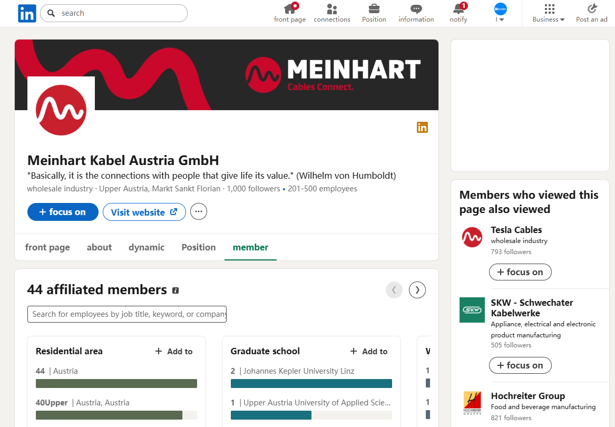
Task: Open the LinkedIn logo home icon
Action: click(x=27, y=13)
